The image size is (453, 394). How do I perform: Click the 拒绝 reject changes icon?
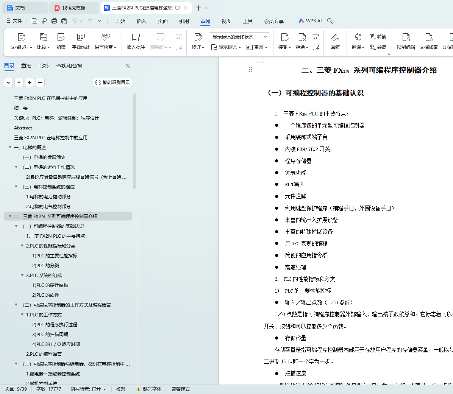coord(302,37)
